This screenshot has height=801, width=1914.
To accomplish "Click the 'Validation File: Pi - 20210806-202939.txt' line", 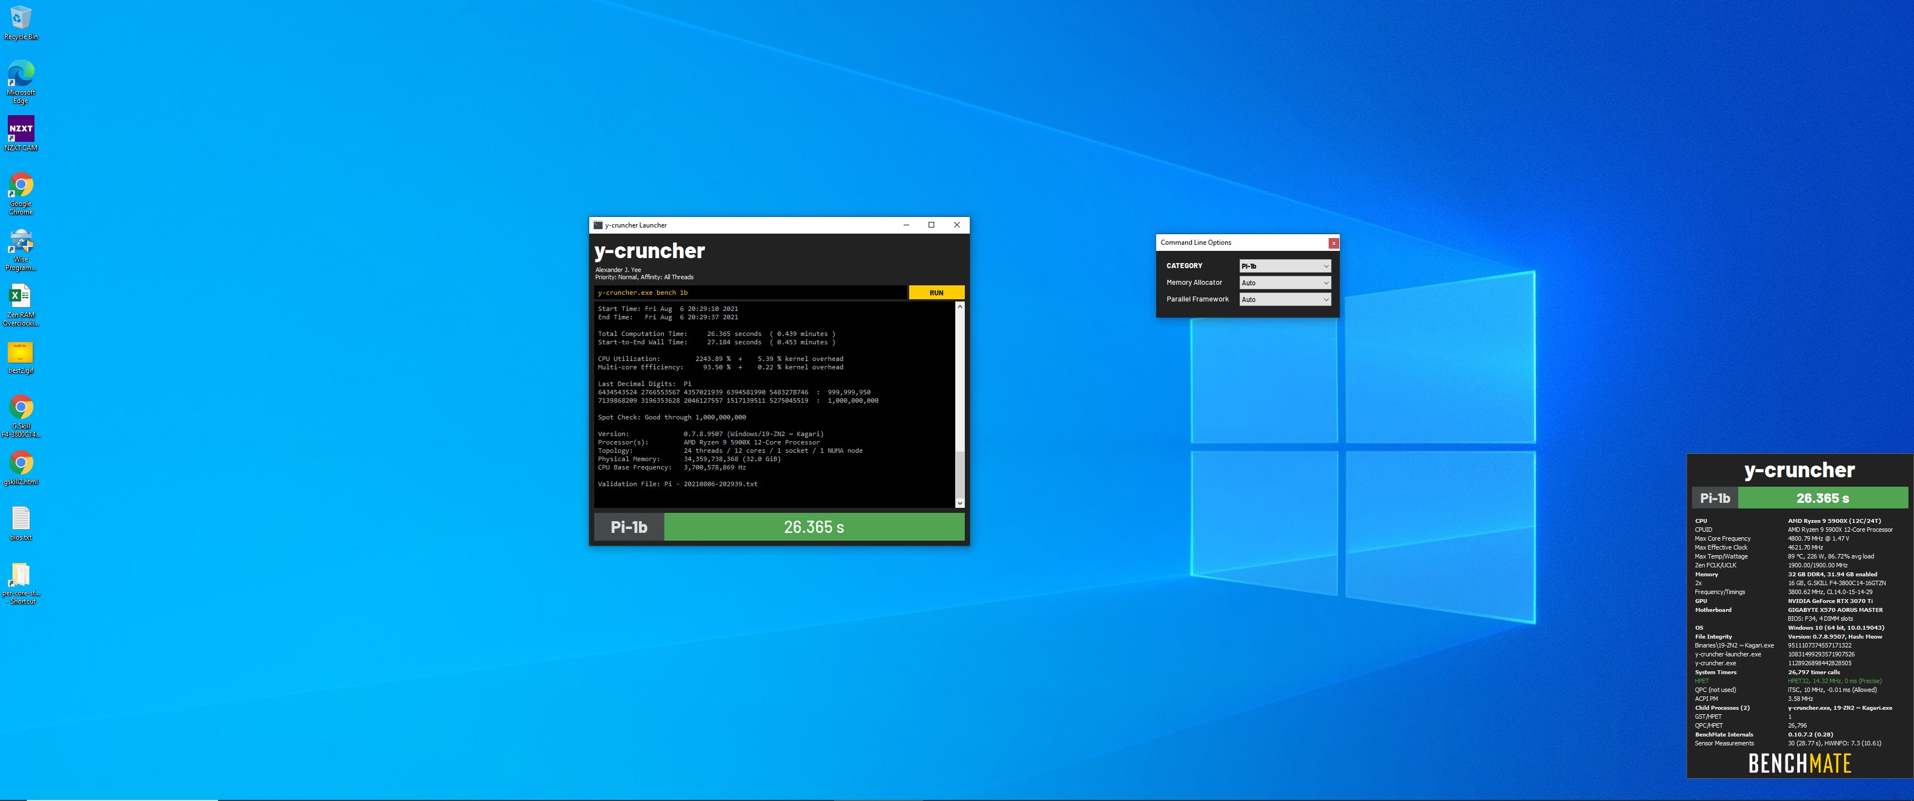I will coord(678,484).
